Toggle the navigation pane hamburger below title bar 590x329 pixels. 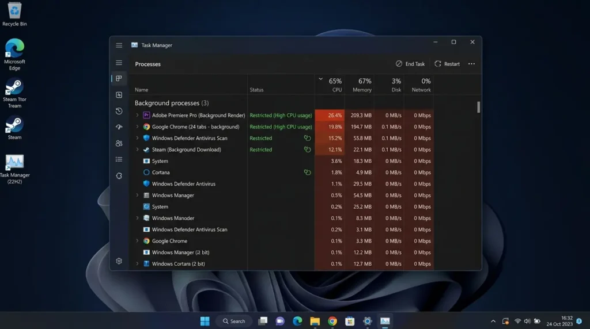119,63
